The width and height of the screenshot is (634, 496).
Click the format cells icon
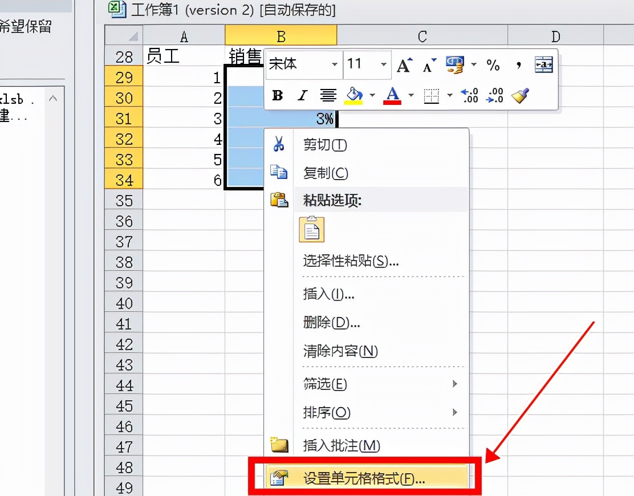pyautogui.click(x=279, y=478)
